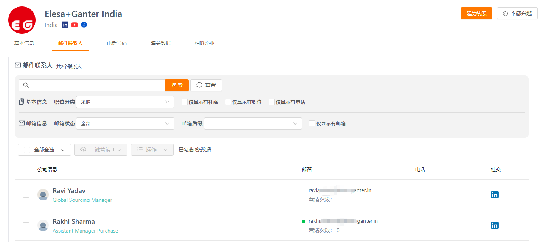Click the 不感兴趣 button
Viewport: 542px width, 242px height.
click(x=517, y=13)
